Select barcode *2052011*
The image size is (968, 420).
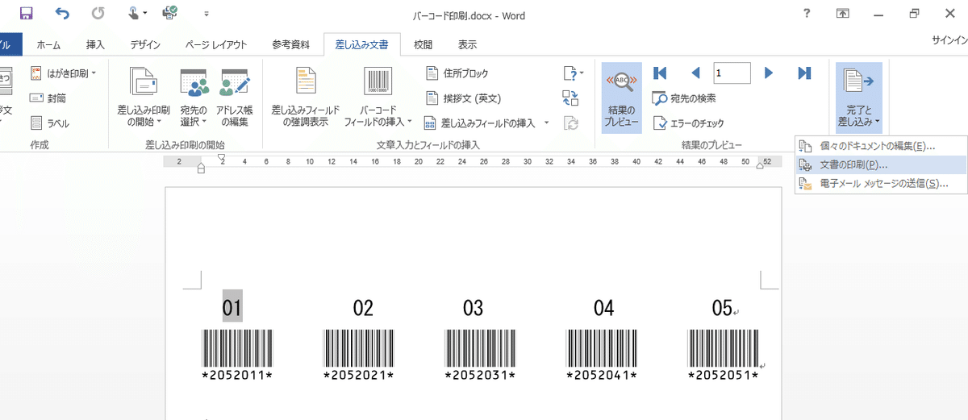[x=237, y=354]
